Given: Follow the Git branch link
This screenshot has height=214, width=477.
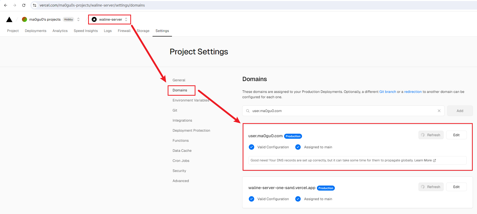Looking at the screenshot, I should (388, 92).
